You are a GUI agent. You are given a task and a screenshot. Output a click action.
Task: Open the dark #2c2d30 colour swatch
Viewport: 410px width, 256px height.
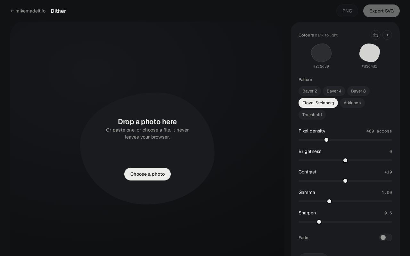tap(321, 53)
